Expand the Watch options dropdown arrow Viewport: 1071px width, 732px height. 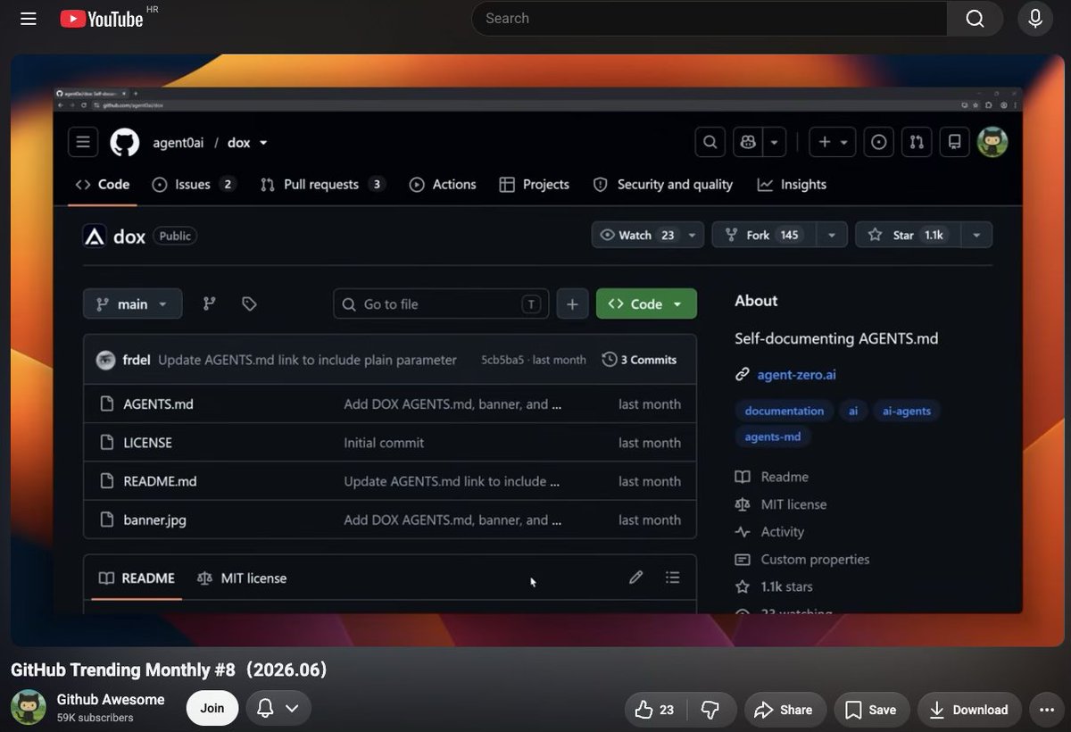693,235
